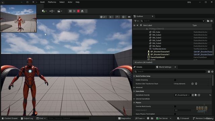Screen dimensions: 215x121
Task: Pause the running play session
Action: tap(70, 11)
